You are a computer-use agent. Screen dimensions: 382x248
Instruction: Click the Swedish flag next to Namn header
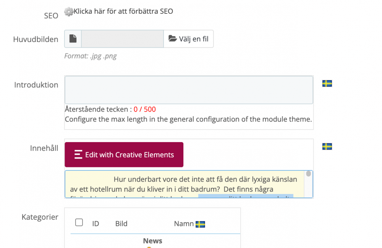click(x=201, y=224)
